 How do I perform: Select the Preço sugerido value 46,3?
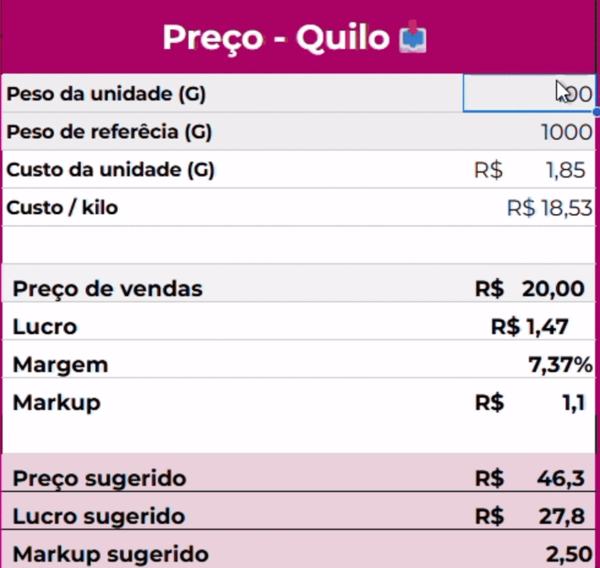(561, 478)
